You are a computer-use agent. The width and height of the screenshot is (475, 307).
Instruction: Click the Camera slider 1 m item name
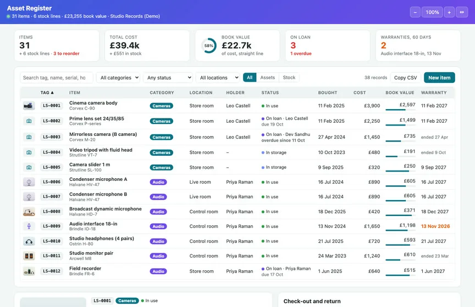pyautogui.click(x=90, y=164)
